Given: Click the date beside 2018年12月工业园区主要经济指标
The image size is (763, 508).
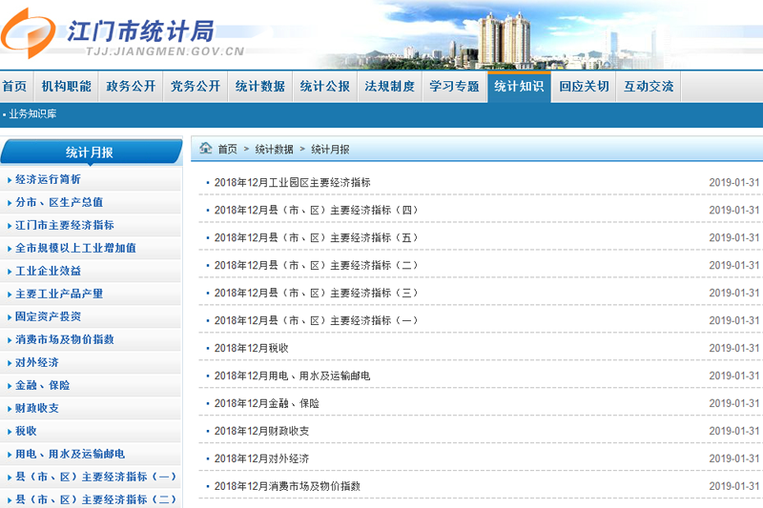Looking at the screenshot, I should pos(733,182).
